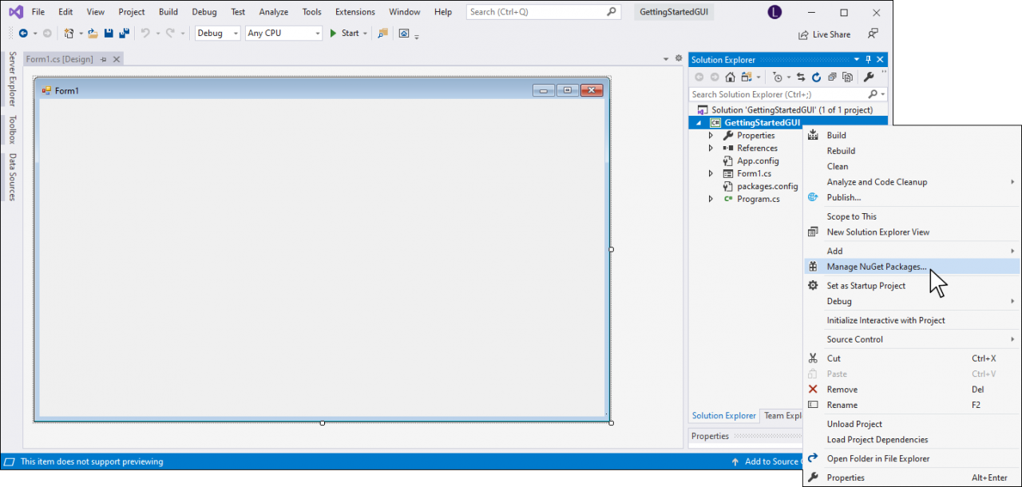
Task: Click the Visual Studio search box
Action: pos(543,12)
